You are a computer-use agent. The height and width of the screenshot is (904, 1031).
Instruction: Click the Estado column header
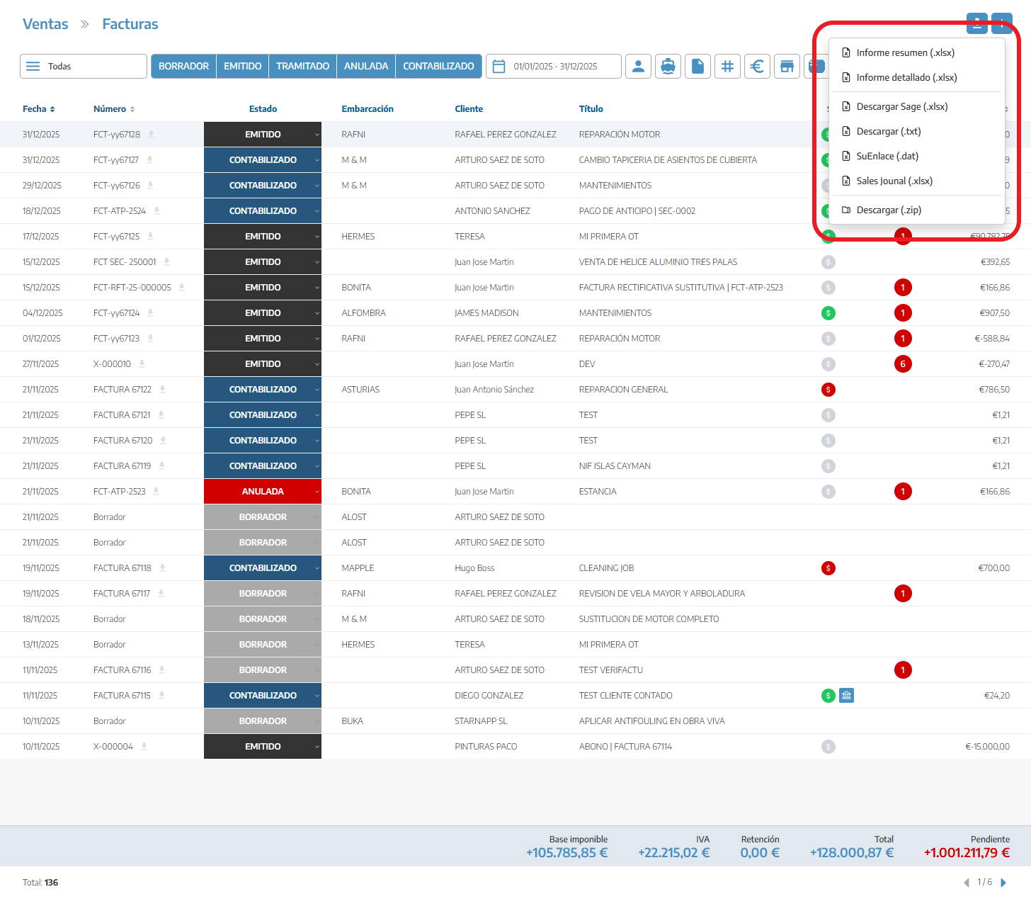(x=263, y=109)
